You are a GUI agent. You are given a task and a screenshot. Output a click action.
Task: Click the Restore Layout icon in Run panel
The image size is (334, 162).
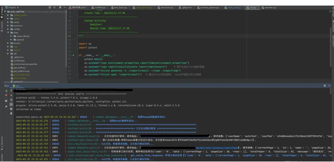(6, 101)
